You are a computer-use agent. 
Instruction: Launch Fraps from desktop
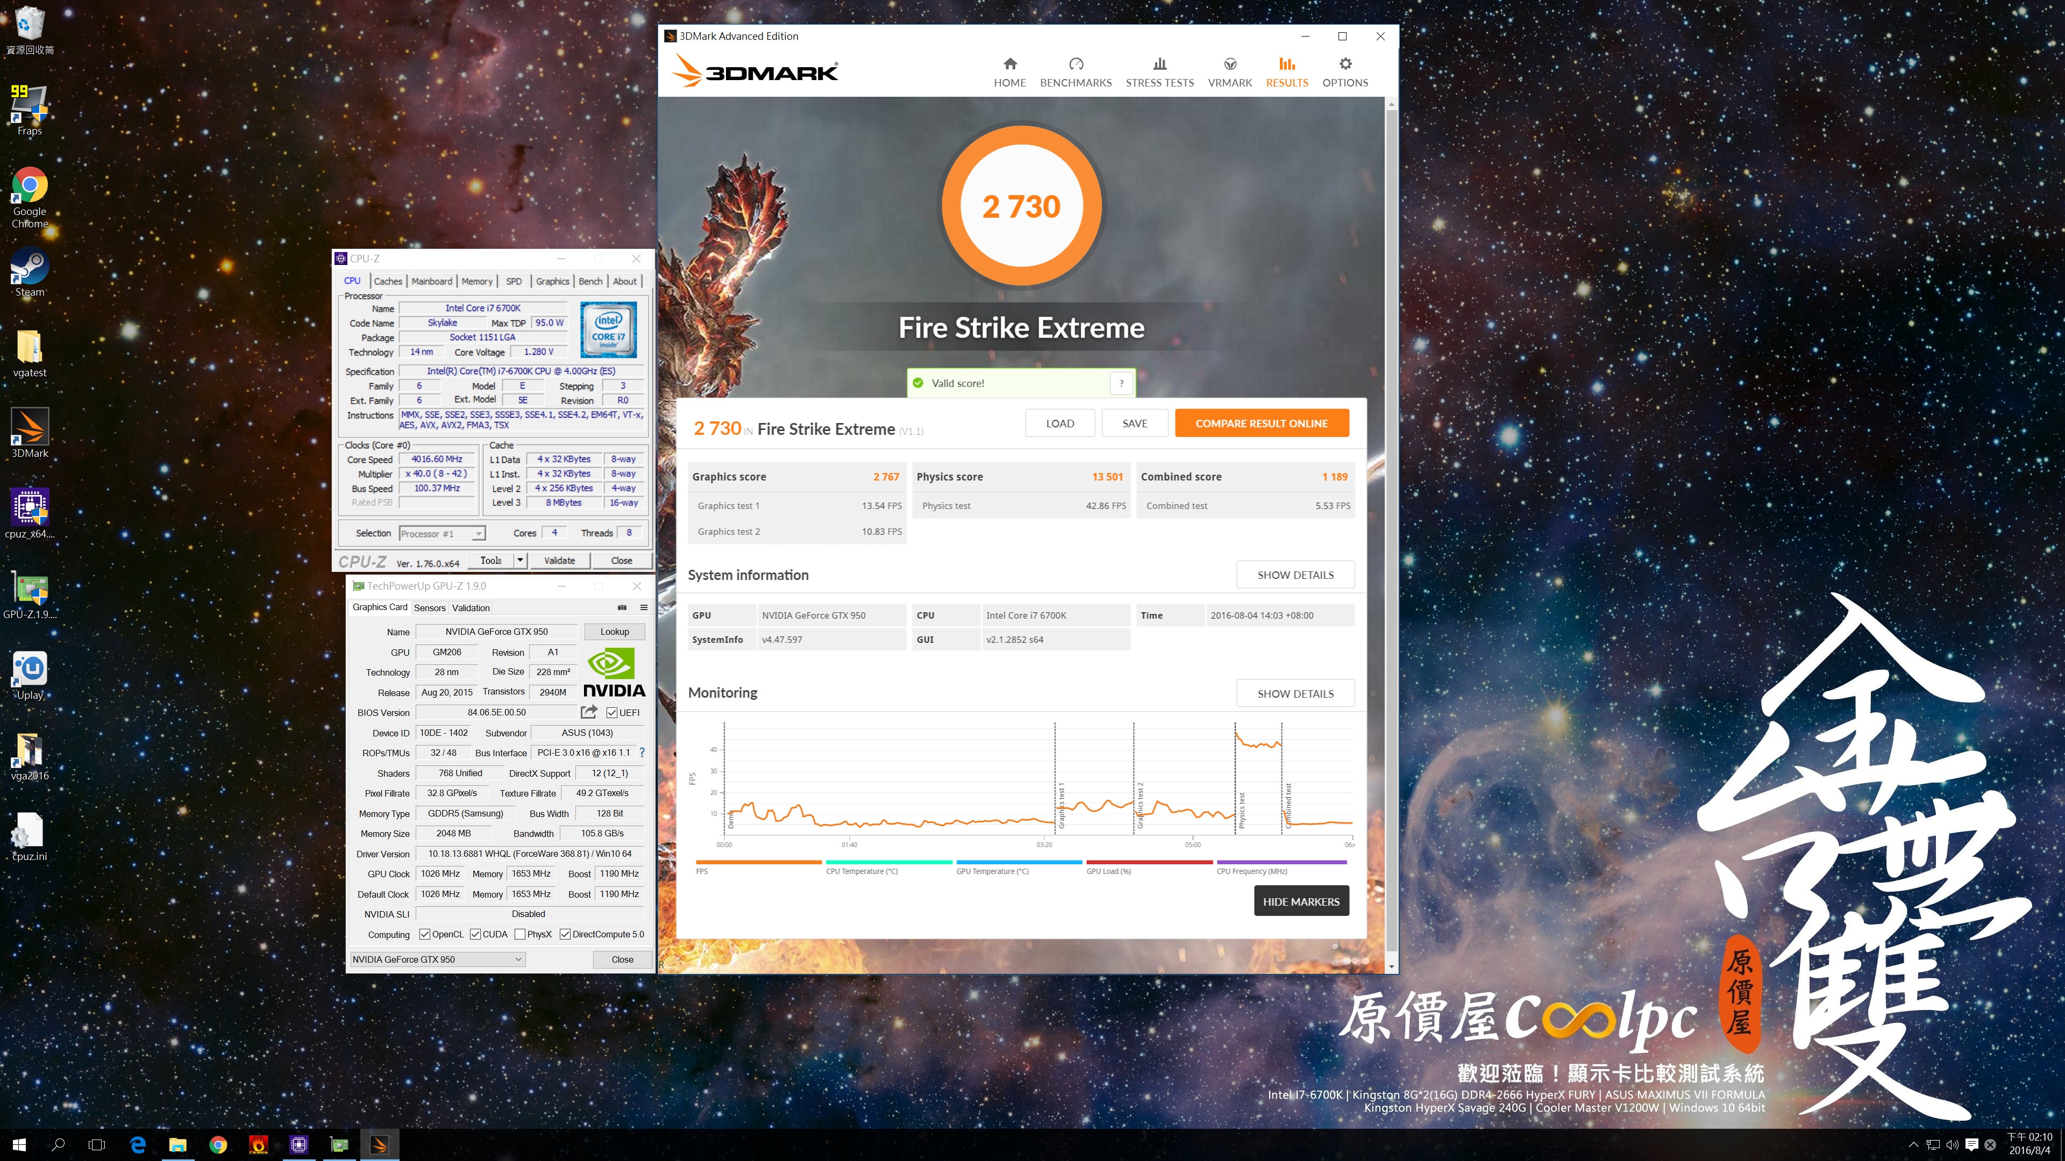[x=30, y=110]
